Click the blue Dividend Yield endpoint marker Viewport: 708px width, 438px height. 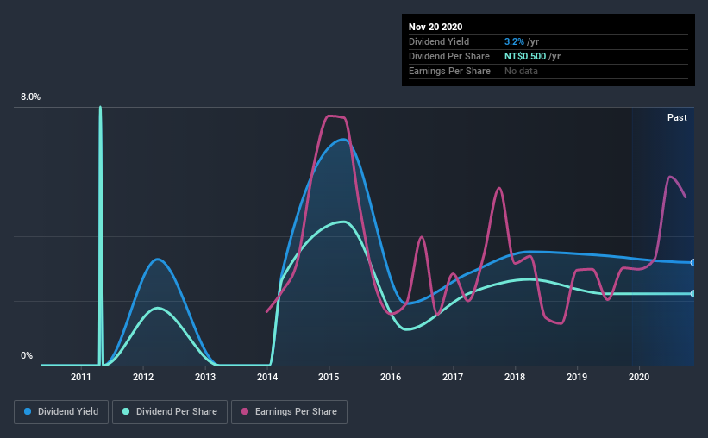pos(693,263)
